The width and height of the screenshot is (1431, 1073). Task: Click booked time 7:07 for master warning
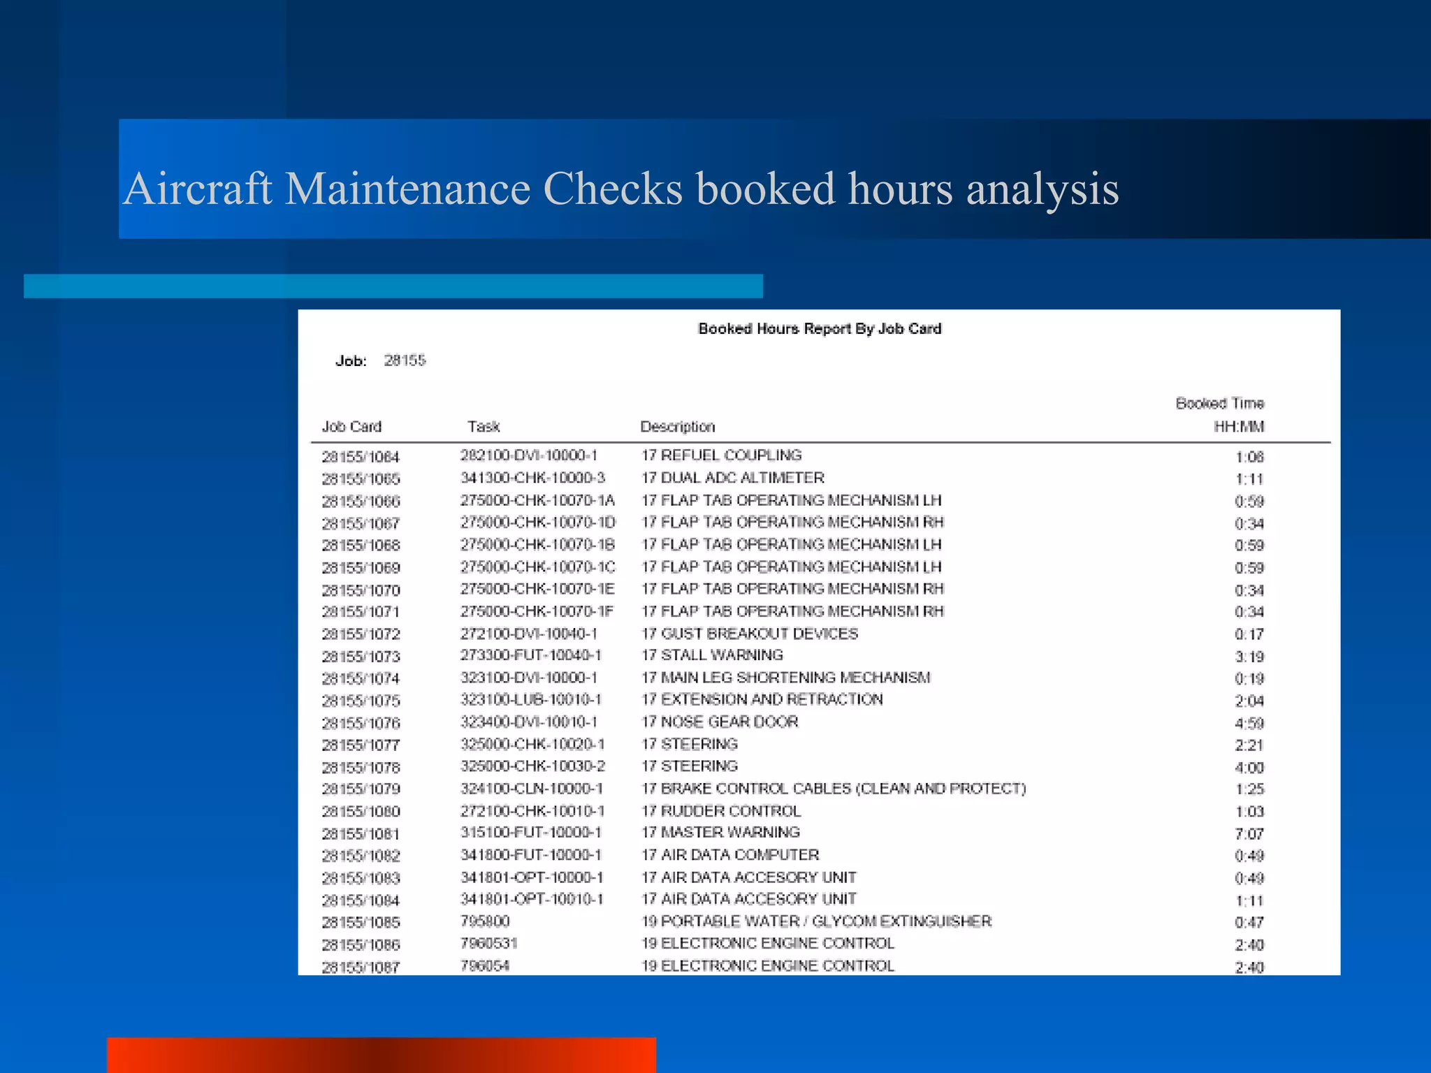[x=1249, y=834]
